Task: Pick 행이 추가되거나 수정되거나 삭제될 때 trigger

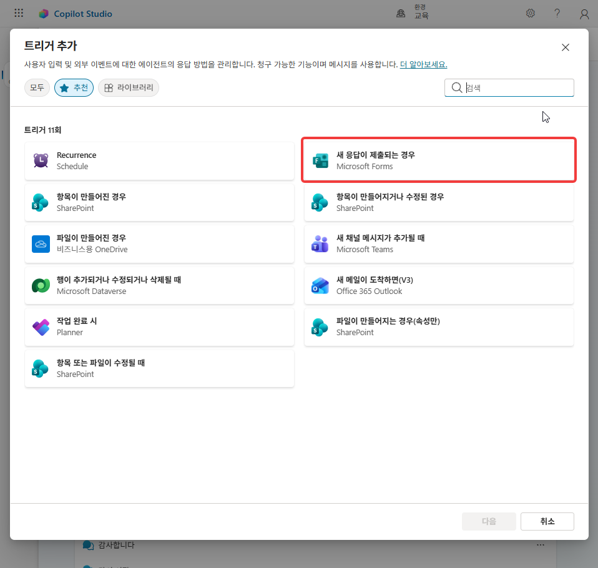Action: pyautogui.click(x=159, y=285)
